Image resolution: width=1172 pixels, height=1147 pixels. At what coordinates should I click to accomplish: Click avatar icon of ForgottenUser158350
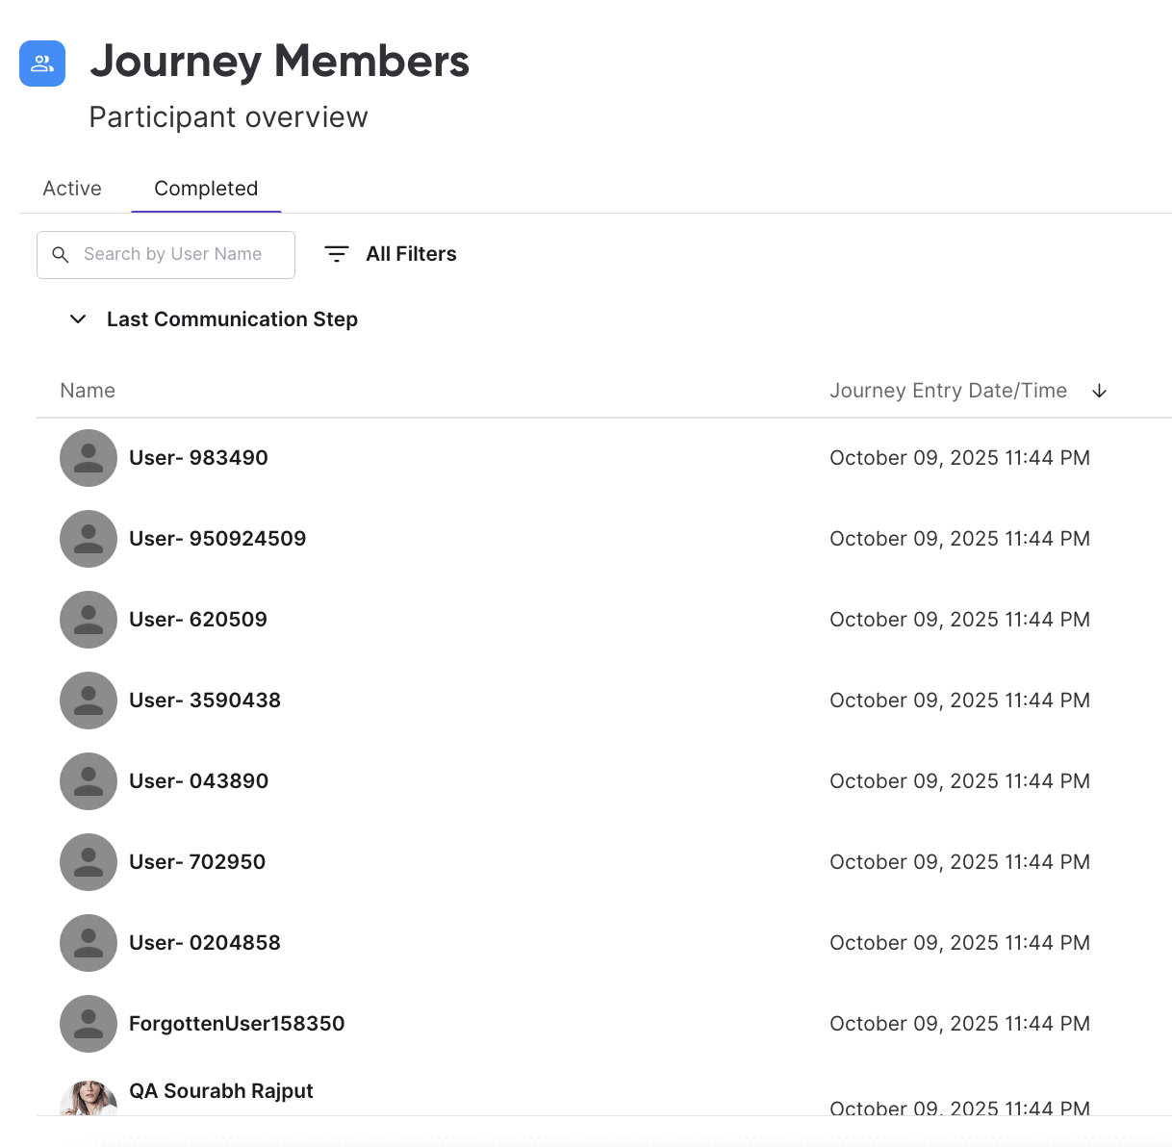89,1024
